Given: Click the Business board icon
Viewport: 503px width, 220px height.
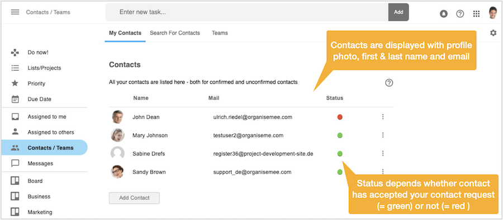Looking at the screenshot, I should (x=15, y=196).
